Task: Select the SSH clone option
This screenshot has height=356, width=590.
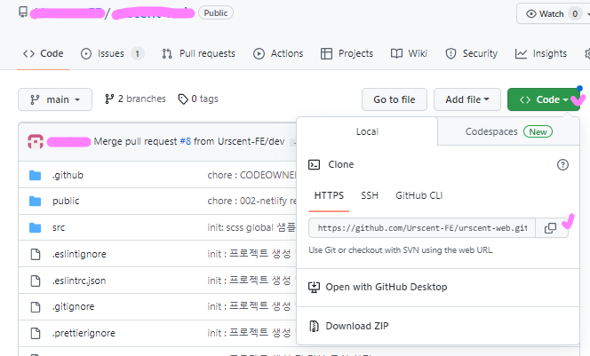Action: point(370,195)
